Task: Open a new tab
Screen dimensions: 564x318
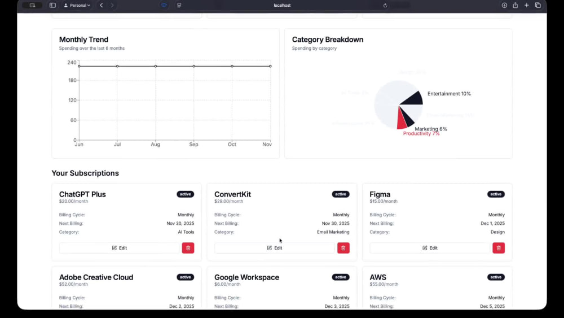Action: (527, 6)
